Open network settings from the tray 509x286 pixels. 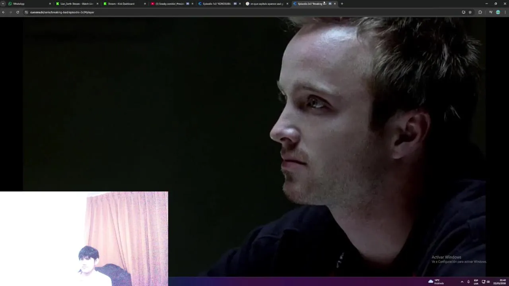point(484,282)
